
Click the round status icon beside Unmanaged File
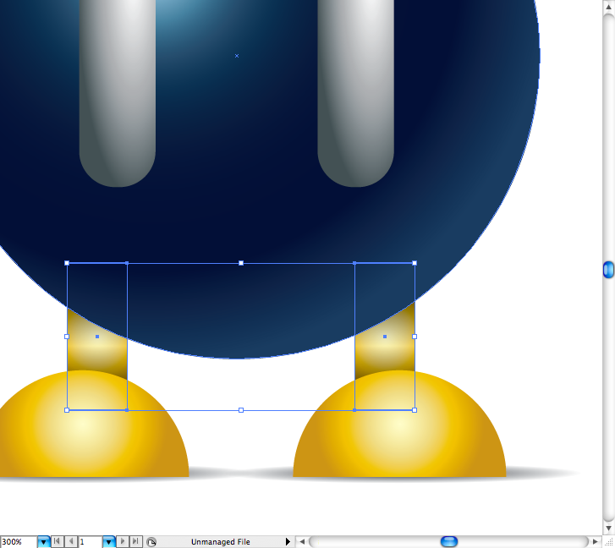coord(151,541)
